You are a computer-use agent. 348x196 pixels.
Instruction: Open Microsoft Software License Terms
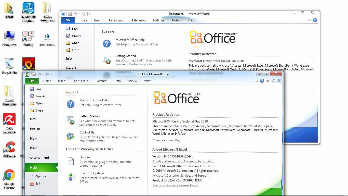(175, 185)
